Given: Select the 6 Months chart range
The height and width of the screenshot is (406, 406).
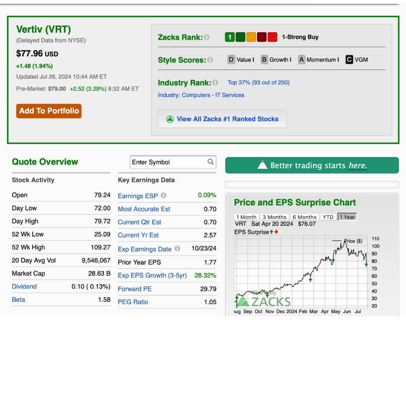Looking at the screenshot, I should click(x=304, y=217).
